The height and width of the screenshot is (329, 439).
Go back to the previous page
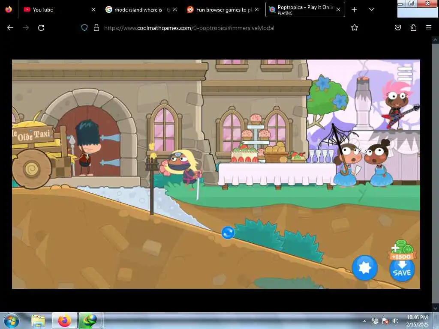click(10, 28)
